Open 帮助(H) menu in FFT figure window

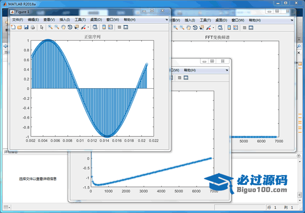point(255,20)
